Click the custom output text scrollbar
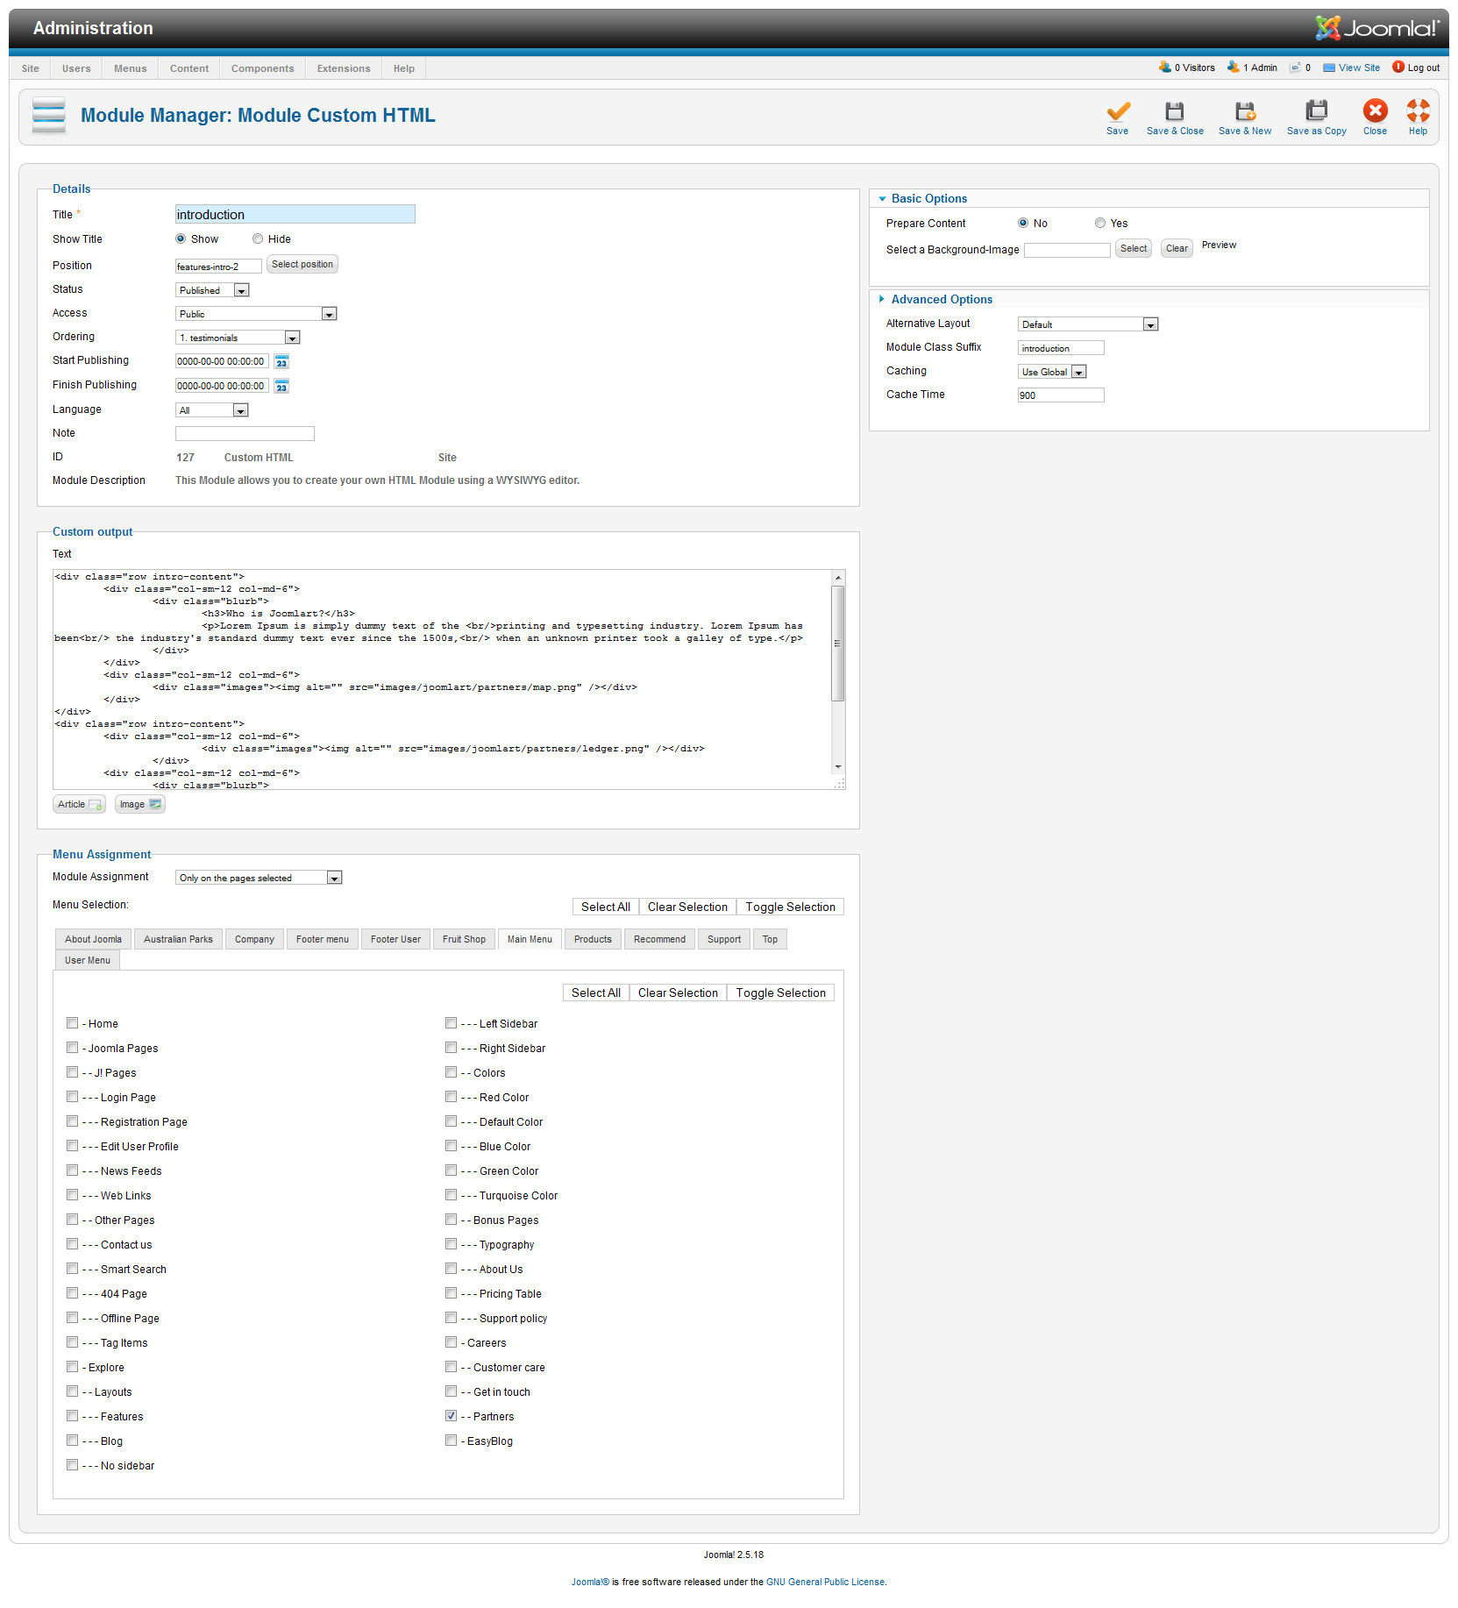The image size is (1458, 1608). (x=838, y=644)
